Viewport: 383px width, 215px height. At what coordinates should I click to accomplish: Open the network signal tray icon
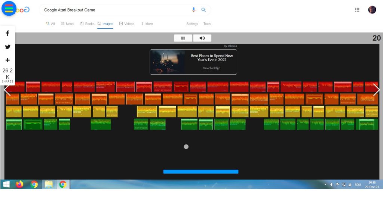[350, 185]
